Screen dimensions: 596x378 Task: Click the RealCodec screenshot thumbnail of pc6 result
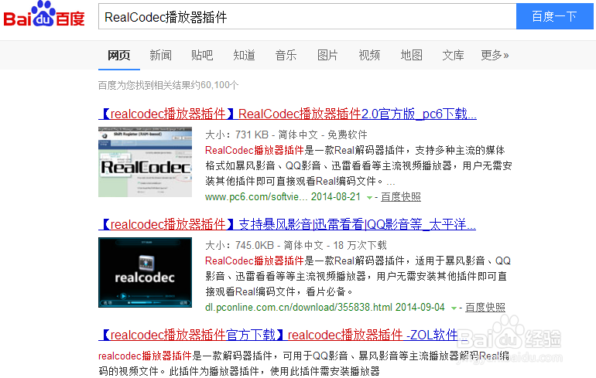[146, 162]
